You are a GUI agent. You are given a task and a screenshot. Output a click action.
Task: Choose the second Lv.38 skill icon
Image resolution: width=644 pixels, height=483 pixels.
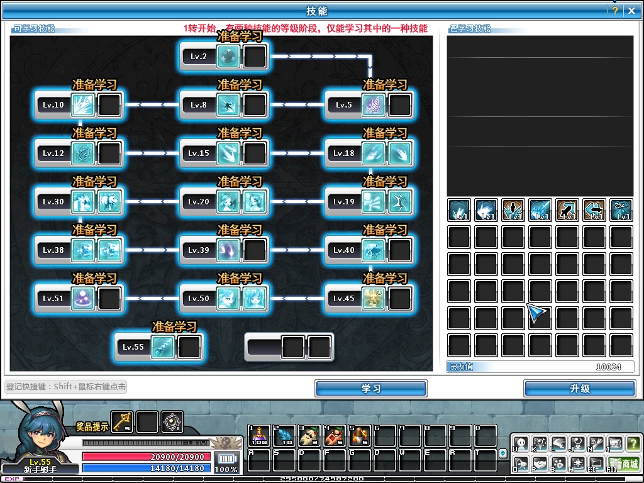coord(109,250)
